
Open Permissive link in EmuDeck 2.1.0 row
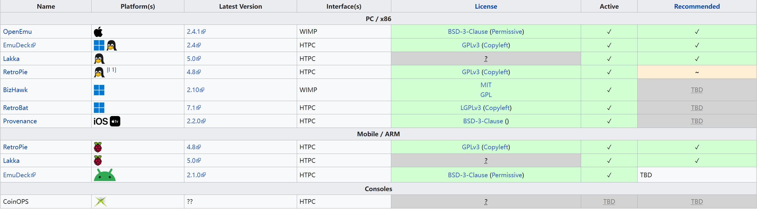click(507, 175)
